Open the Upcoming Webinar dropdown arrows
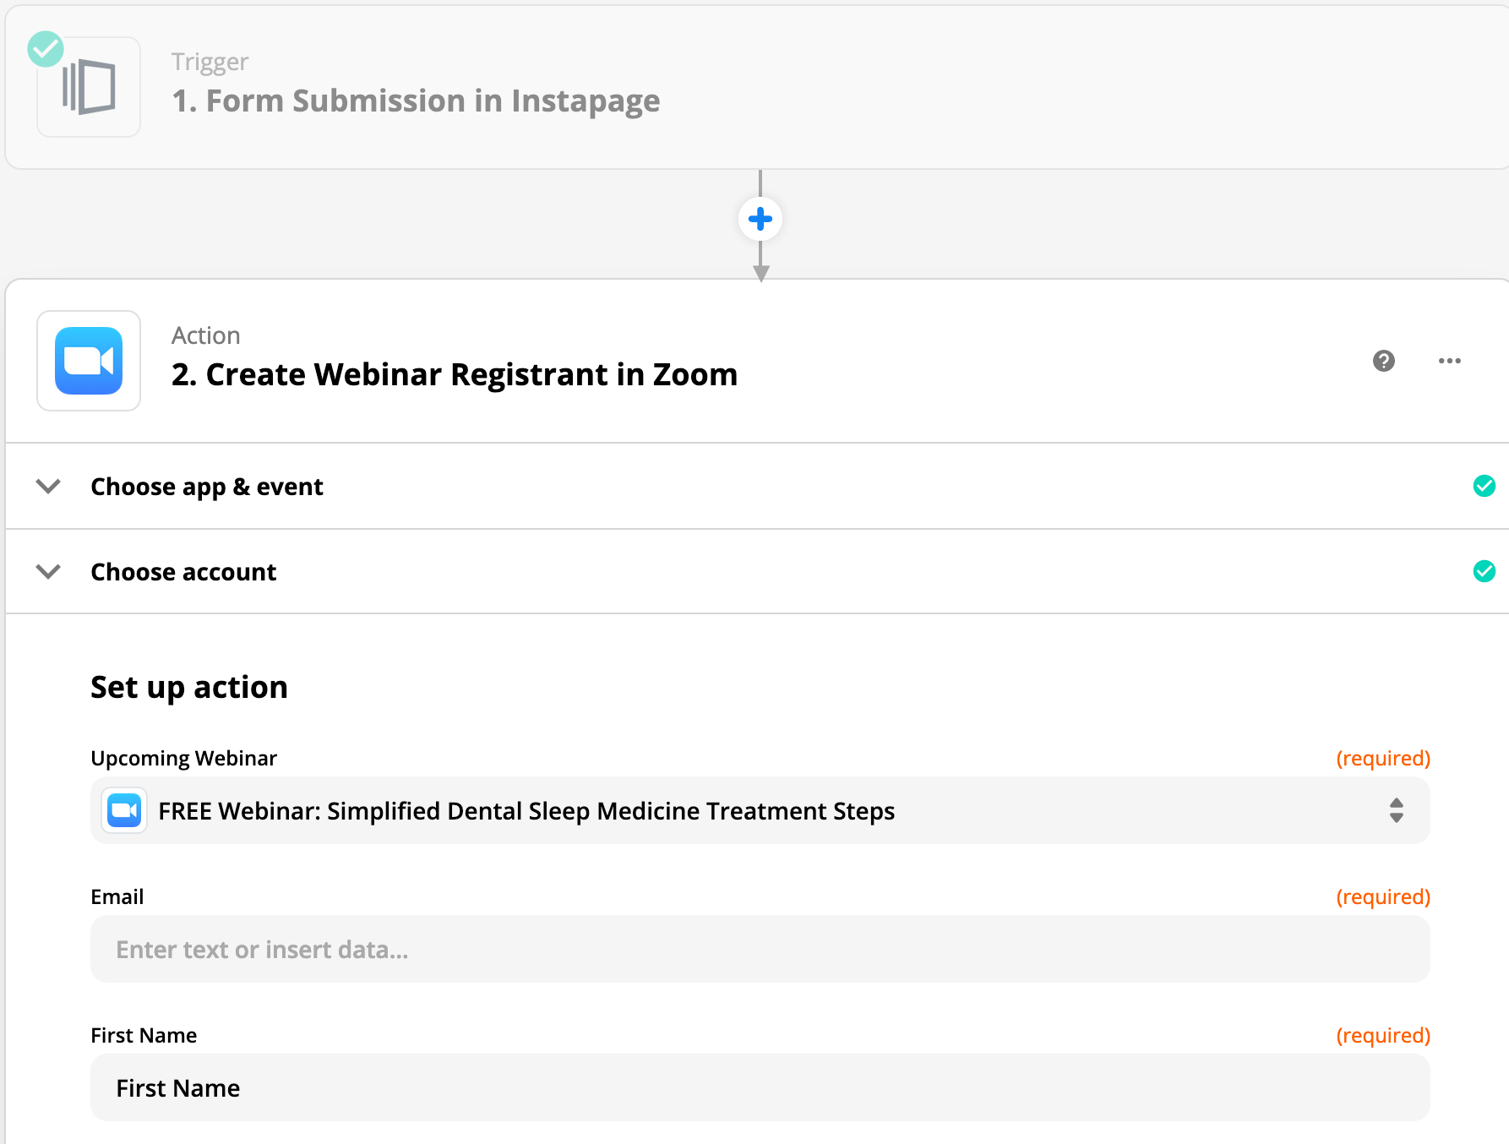The height and width of the screenshot is (1144, 1509). pos(1397,811)
